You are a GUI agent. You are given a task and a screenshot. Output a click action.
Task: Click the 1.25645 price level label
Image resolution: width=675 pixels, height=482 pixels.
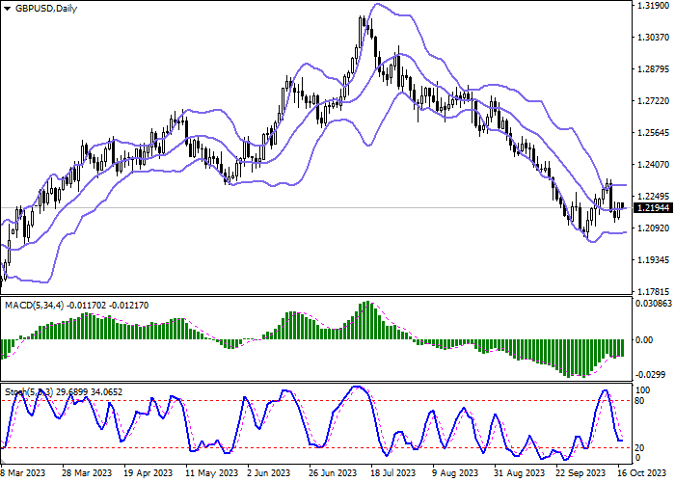click(x=653, y=133)
